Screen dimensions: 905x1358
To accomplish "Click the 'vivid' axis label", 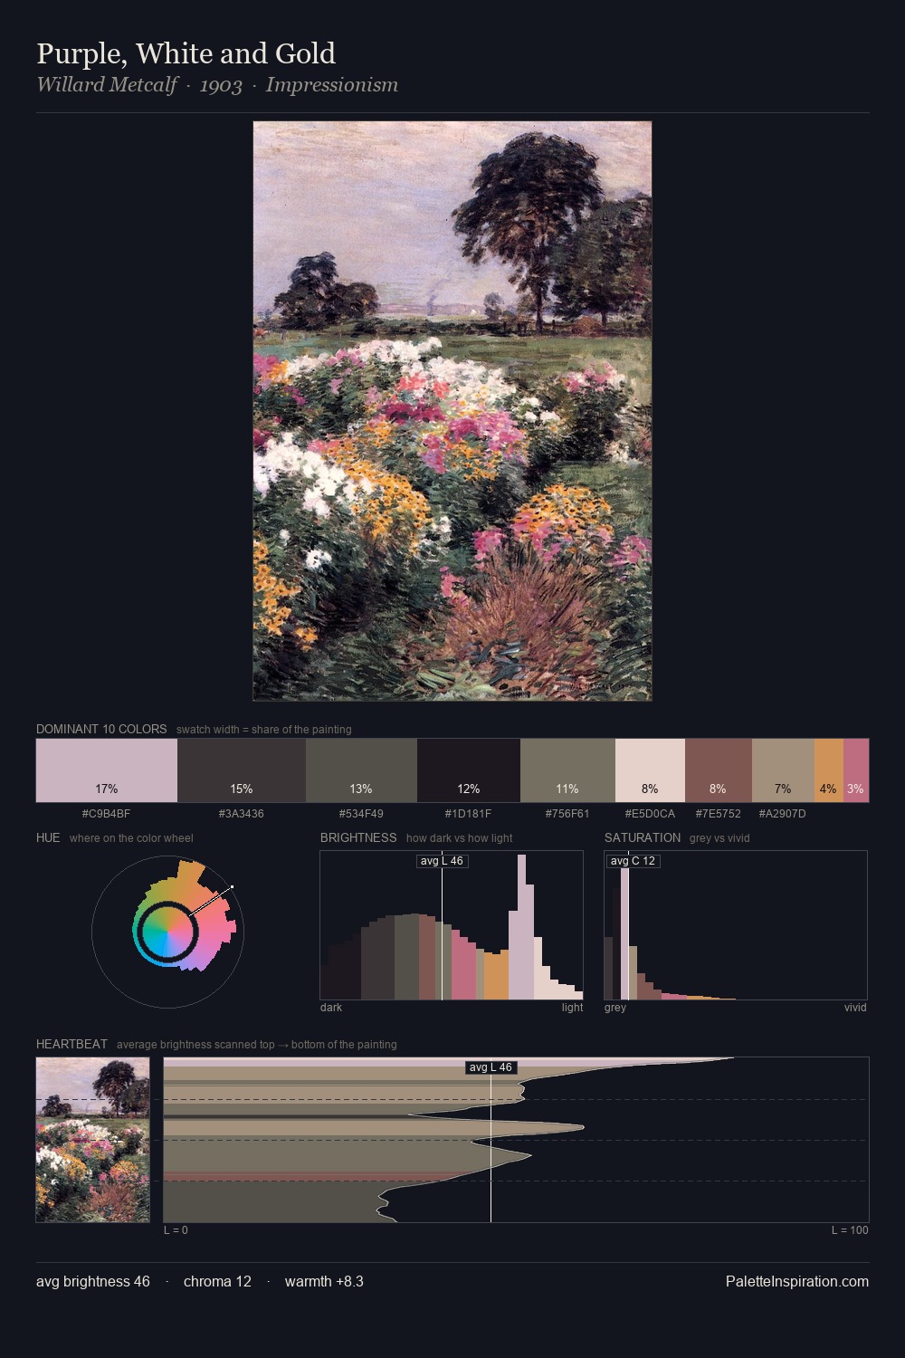I will (855, 1008).
